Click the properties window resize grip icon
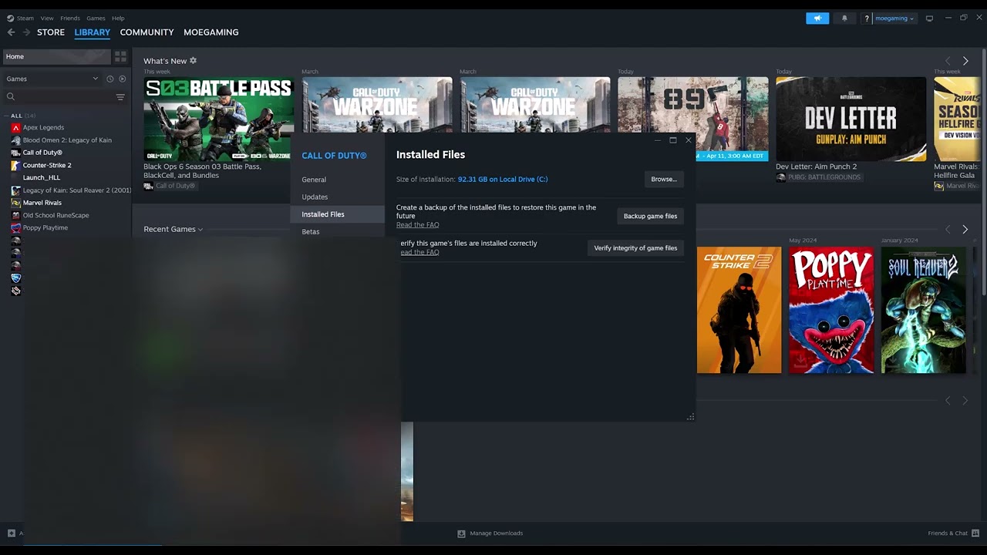 (690, 417)
